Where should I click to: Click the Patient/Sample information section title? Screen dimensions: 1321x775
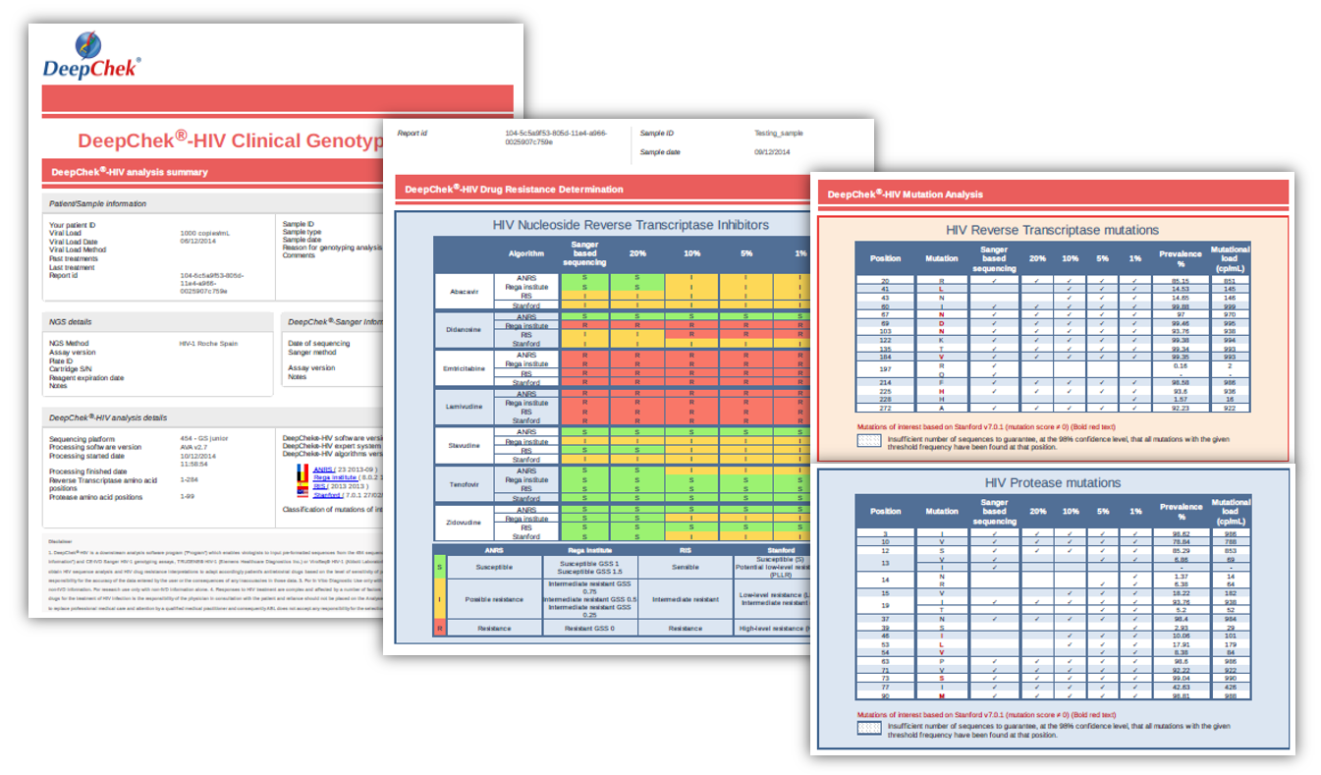97,203
